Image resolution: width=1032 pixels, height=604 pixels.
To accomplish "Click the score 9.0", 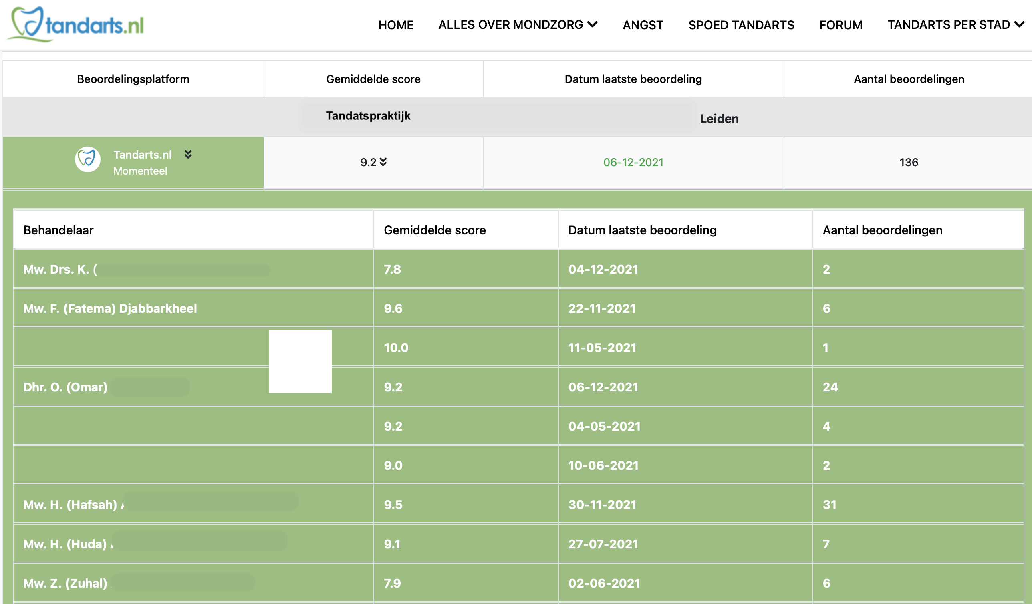I will [393, 465].
